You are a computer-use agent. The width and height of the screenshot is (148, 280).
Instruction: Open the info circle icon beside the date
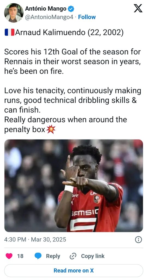[138, 240]
